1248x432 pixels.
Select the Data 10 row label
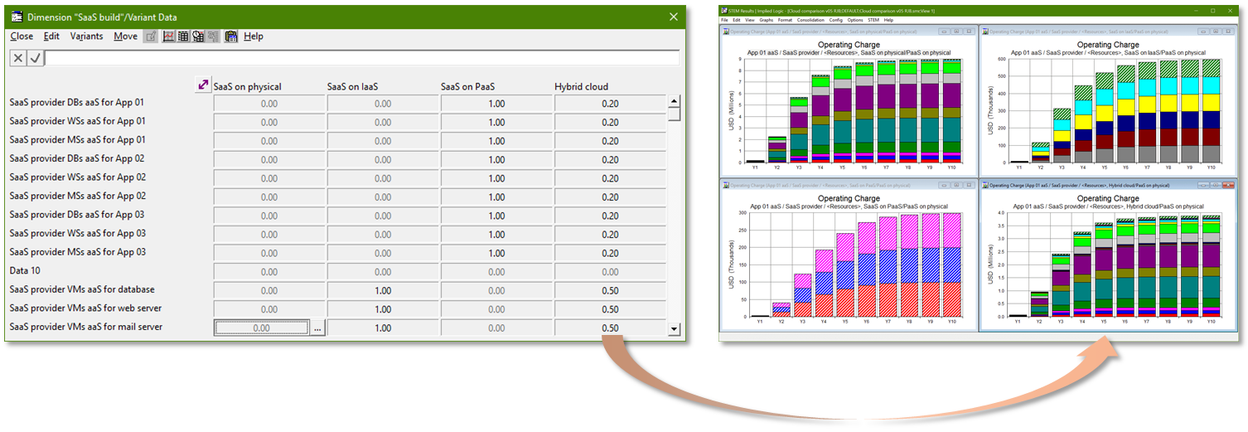click(25, 271)
